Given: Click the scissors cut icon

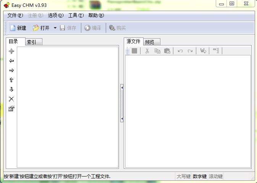Looking at the screenshot, I should click(147, 51).
